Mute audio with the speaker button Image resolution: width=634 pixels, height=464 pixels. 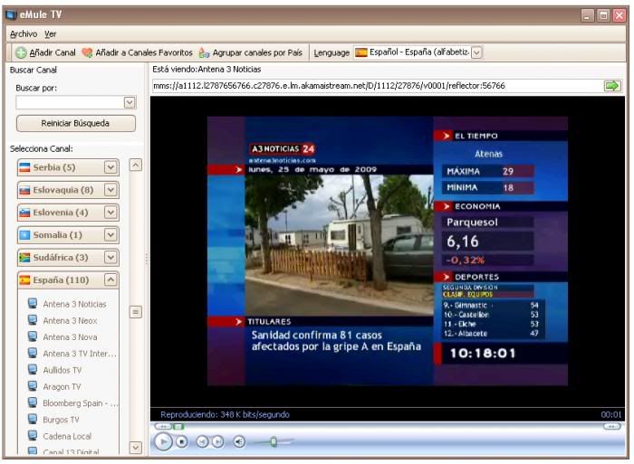239,441
